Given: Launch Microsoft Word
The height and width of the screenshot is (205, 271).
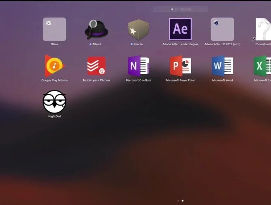Looking at the screenshot, I should [223, 66].
